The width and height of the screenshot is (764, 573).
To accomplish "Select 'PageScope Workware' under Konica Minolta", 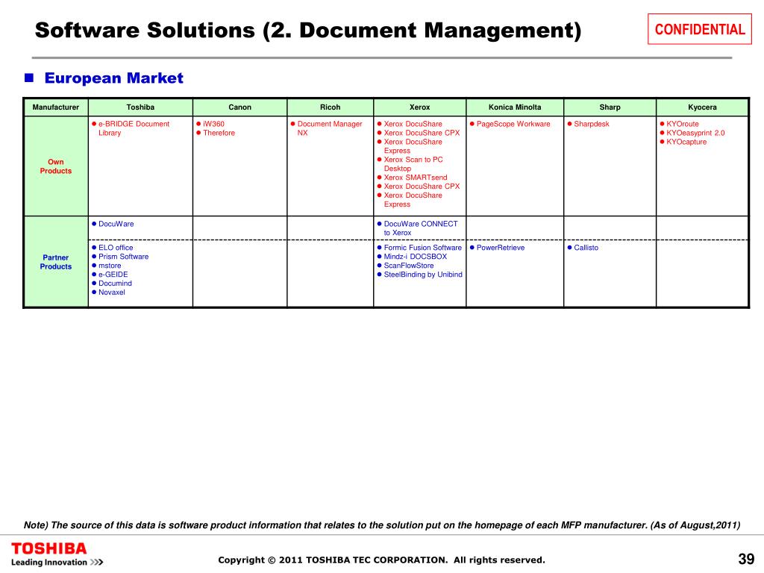I will pos(513,124).
